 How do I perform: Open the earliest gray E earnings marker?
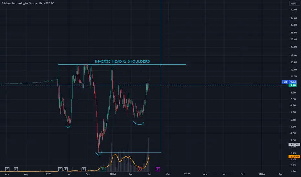pyautogui.click(x=7, y=169)
